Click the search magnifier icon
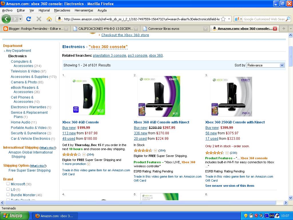 (288, 19)
